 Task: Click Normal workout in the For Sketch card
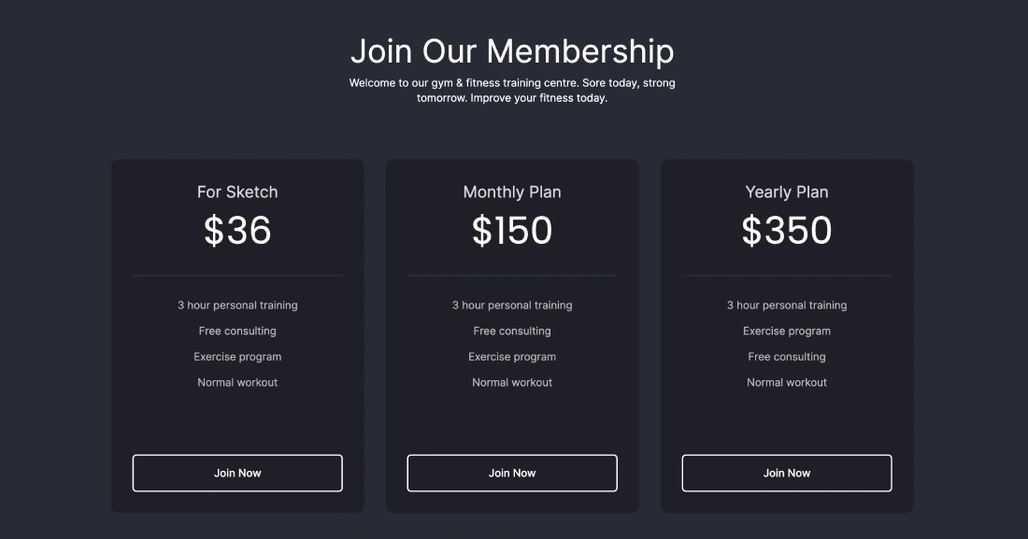[x=237, y=382]
